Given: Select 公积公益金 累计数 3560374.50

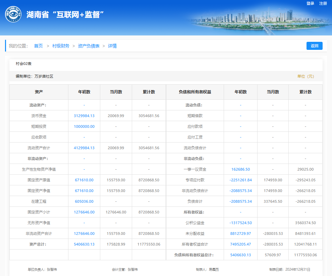Looking at the screenshot, I should 305,223.
